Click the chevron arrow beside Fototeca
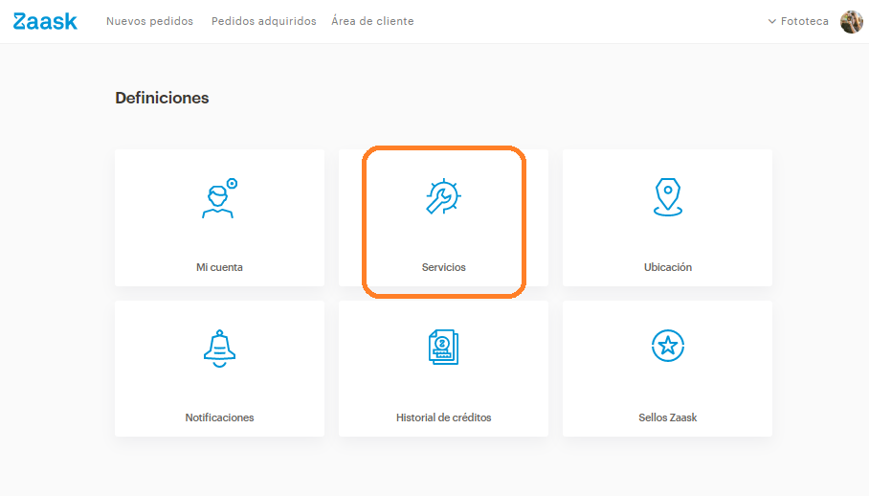Screen dimensions: 869x496 click(772, 22)
